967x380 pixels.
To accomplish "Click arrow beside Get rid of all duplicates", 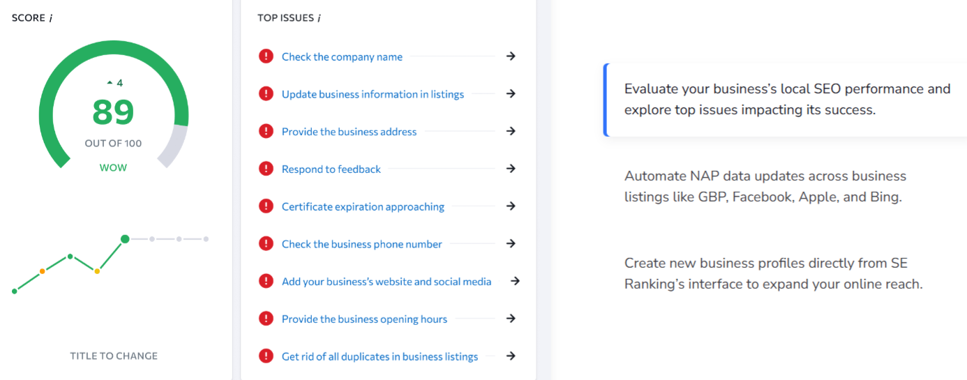I will [x=511, y=356].
